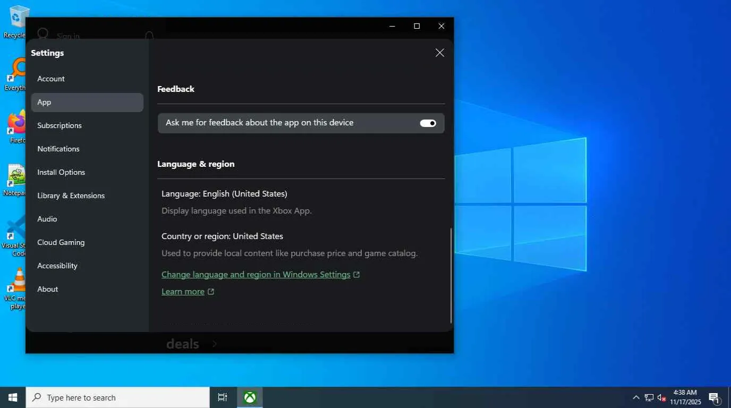Image resolution: width=731 pixels, height=408 pixels.
Task: Click the Language: English (United States) text
Action: click(x=224, y=193)
